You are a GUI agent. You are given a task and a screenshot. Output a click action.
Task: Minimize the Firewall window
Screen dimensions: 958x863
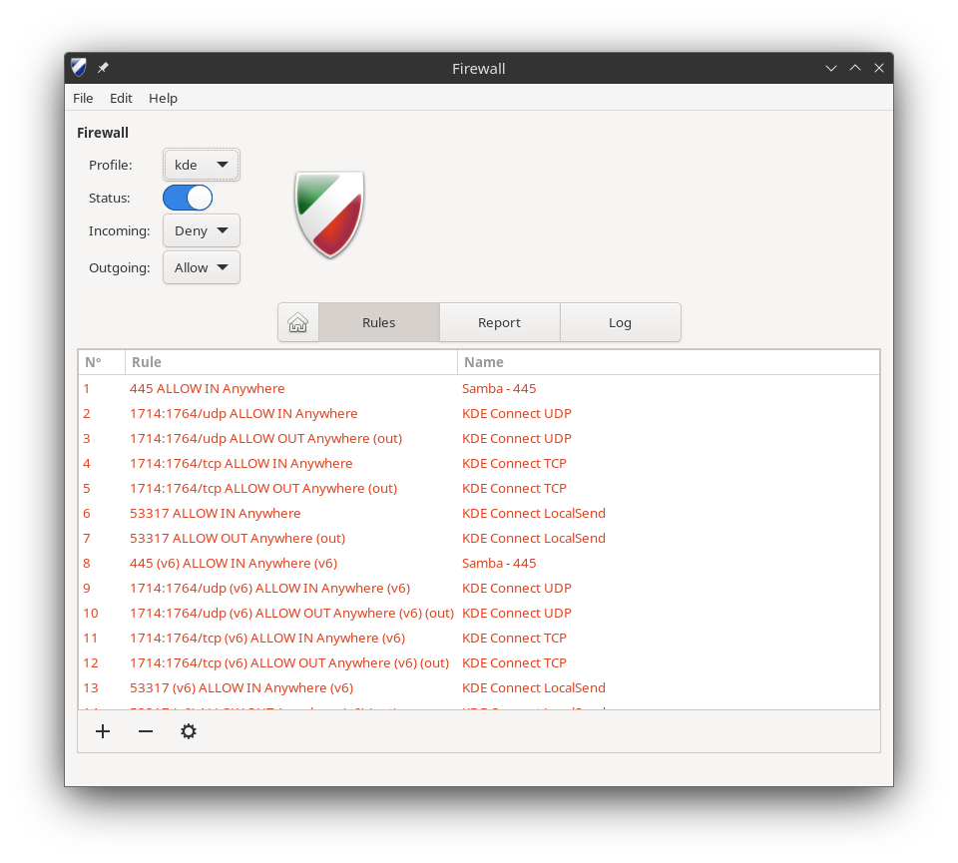pyautogui.click(x=831, y=68)
